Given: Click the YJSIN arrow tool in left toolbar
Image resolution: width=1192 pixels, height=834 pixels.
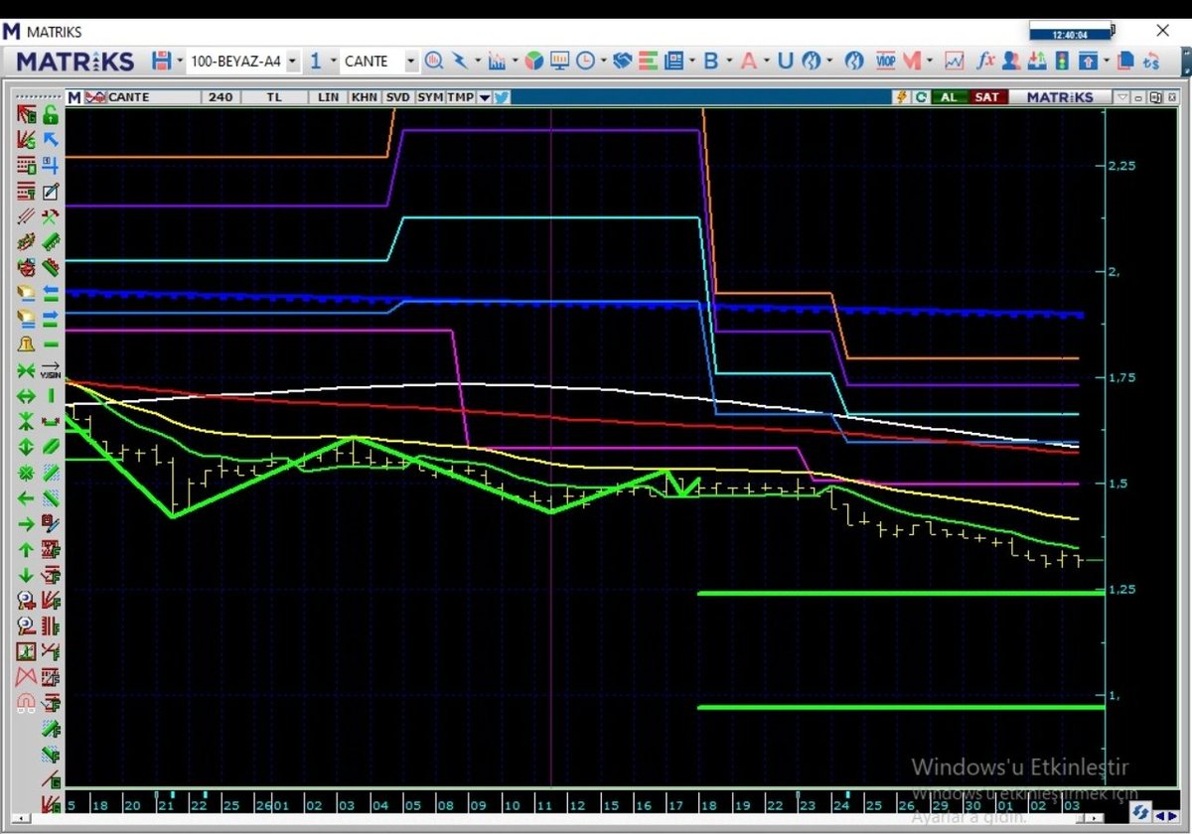Looking at the screenshot, I should 51,370.
